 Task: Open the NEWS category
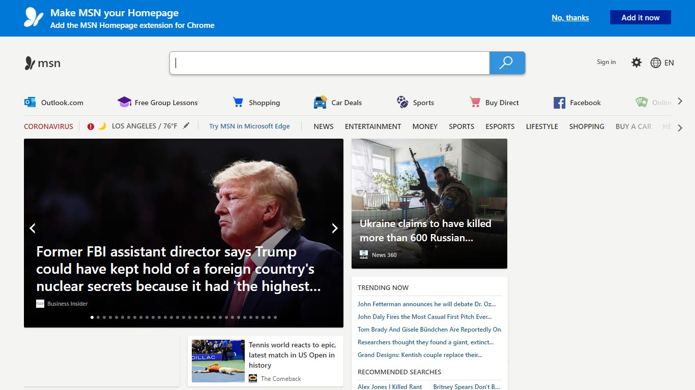point(324,126)
